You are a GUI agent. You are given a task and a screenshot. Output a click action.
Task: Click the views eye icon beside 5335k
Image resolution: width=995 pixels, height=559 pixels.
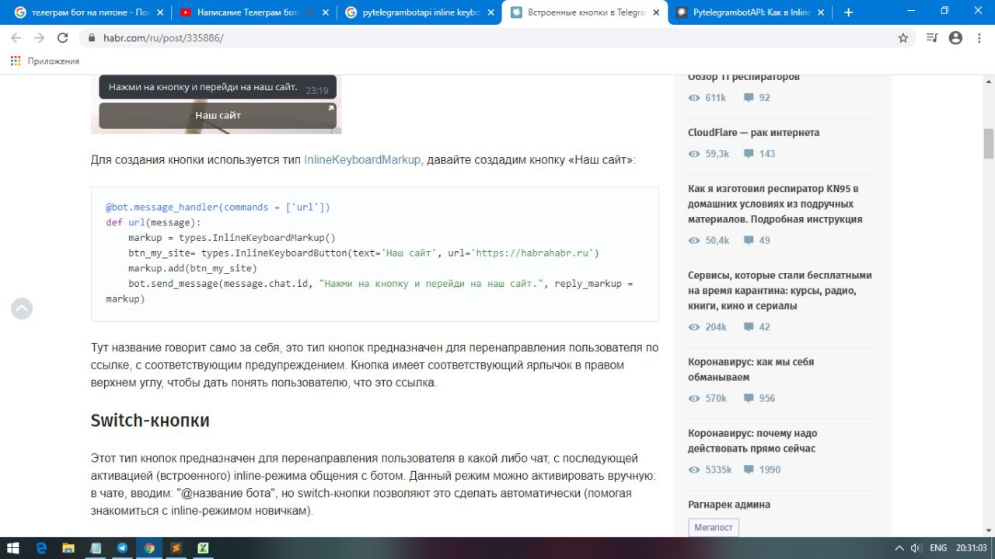[x=694, y=470]
